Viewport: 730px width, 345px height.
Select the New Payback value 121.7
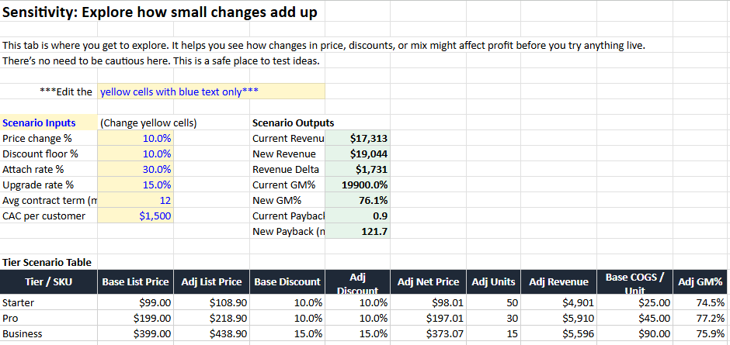(x=358, y=231)
